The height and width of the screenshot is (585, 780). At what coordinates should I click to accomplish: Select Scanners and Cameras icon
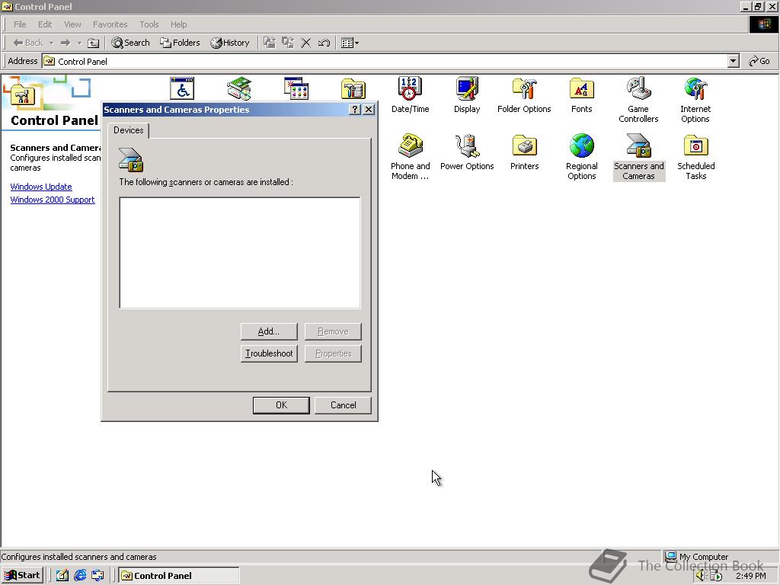click(639, 156)
